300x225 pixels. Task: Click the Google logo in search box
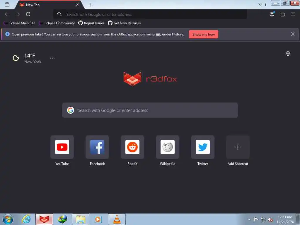(71, 110)
